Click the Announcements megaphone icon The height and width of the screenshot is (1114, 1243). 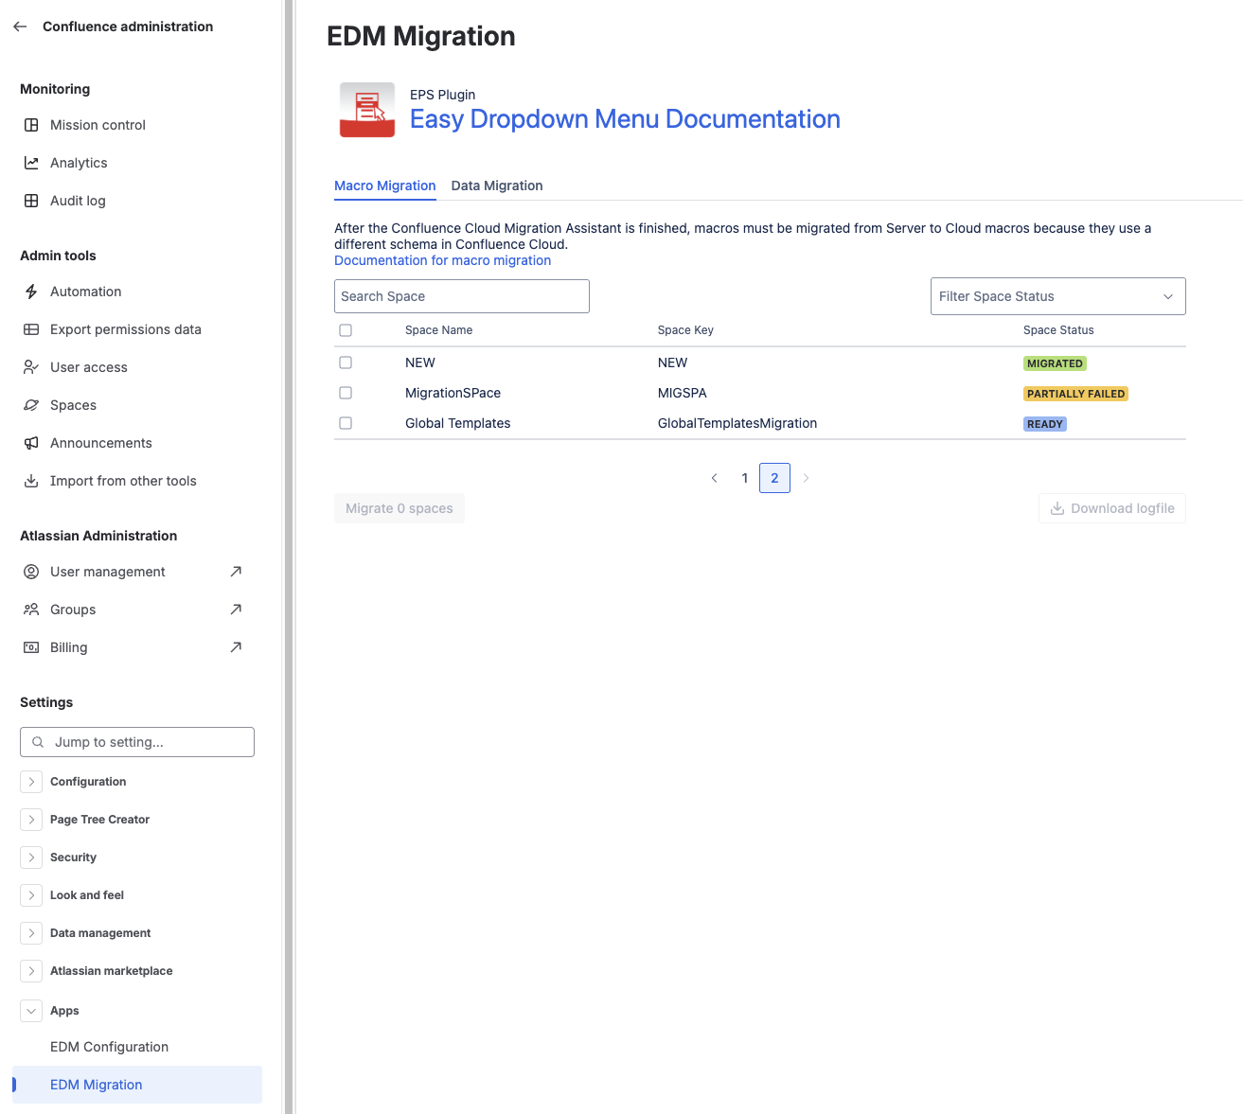(x=31, y=443)
